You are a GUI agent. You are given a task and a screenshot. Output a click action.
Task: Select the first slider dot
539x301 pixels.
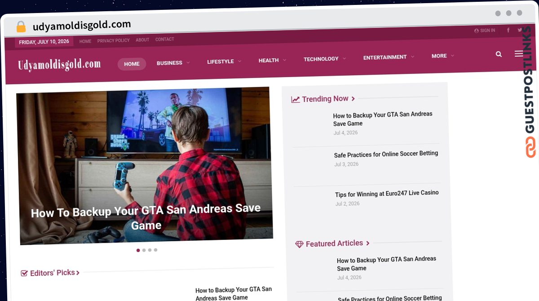(x=138, y=250)
